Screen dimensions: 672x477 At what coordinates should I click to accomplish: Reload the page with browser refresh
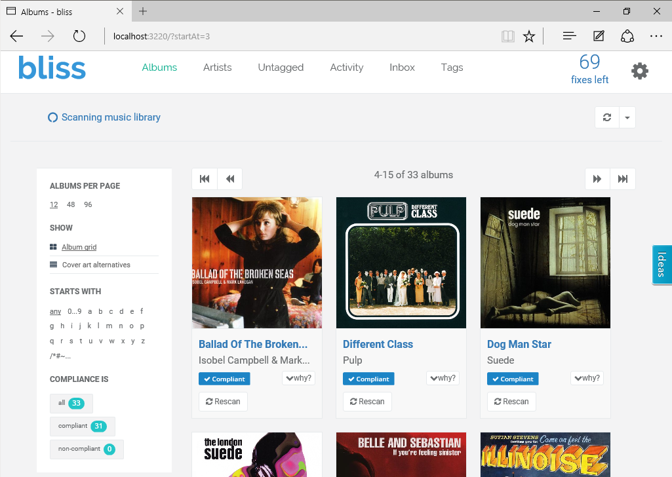(x=79, y=37)
